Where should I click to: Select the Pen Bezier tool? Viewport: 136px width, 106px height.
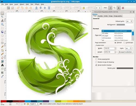click(2, 50)
